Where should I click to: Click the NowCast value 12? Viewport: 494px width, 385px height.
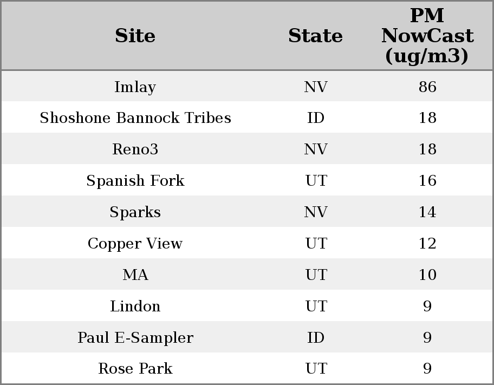pyautogui.click(x=427, y=244)
